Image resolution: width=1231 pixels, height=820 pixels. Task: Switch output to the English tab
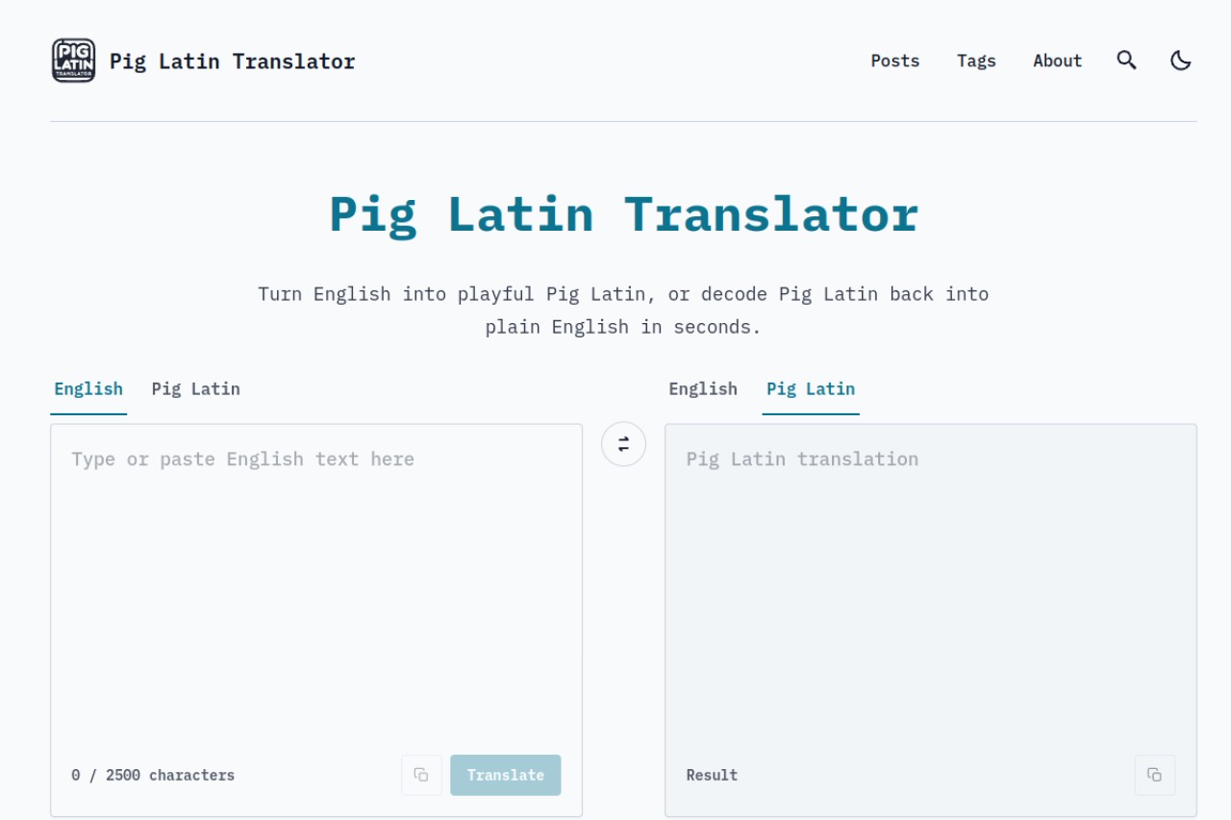pyautogui.click(x=703, y=389)
